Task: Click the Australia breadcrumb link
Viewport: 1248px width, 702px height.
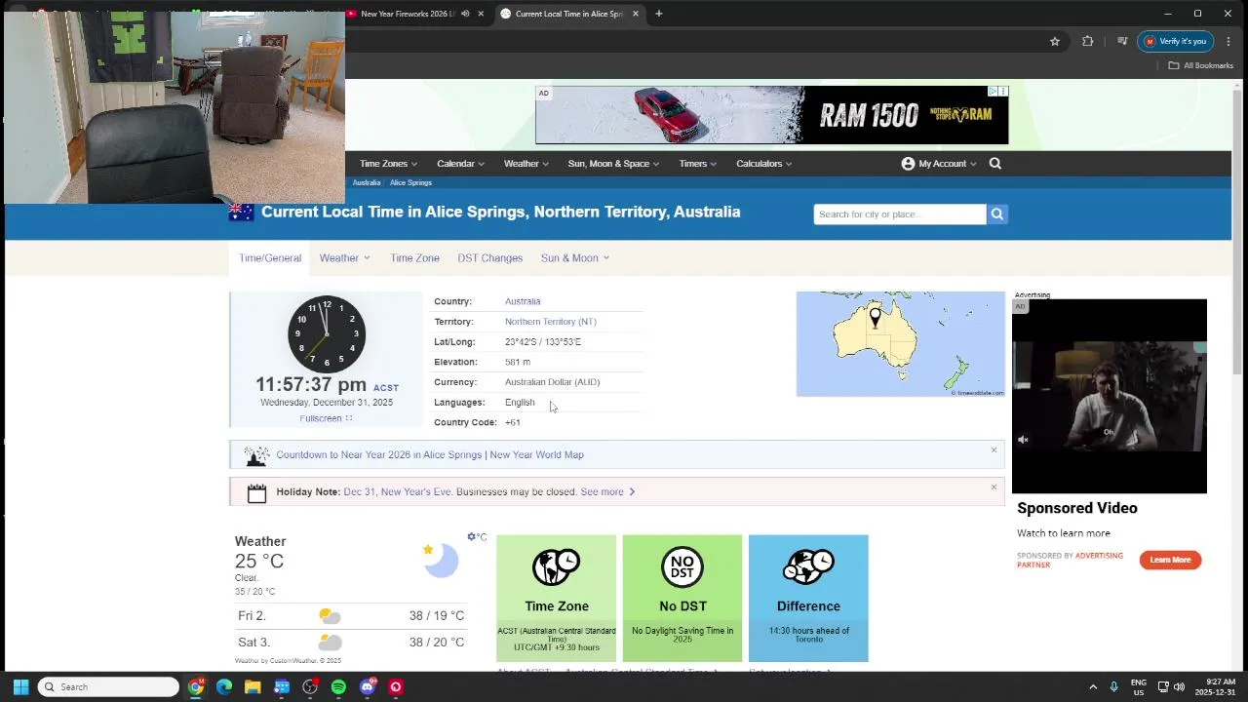Action: (x=367, y=182)
